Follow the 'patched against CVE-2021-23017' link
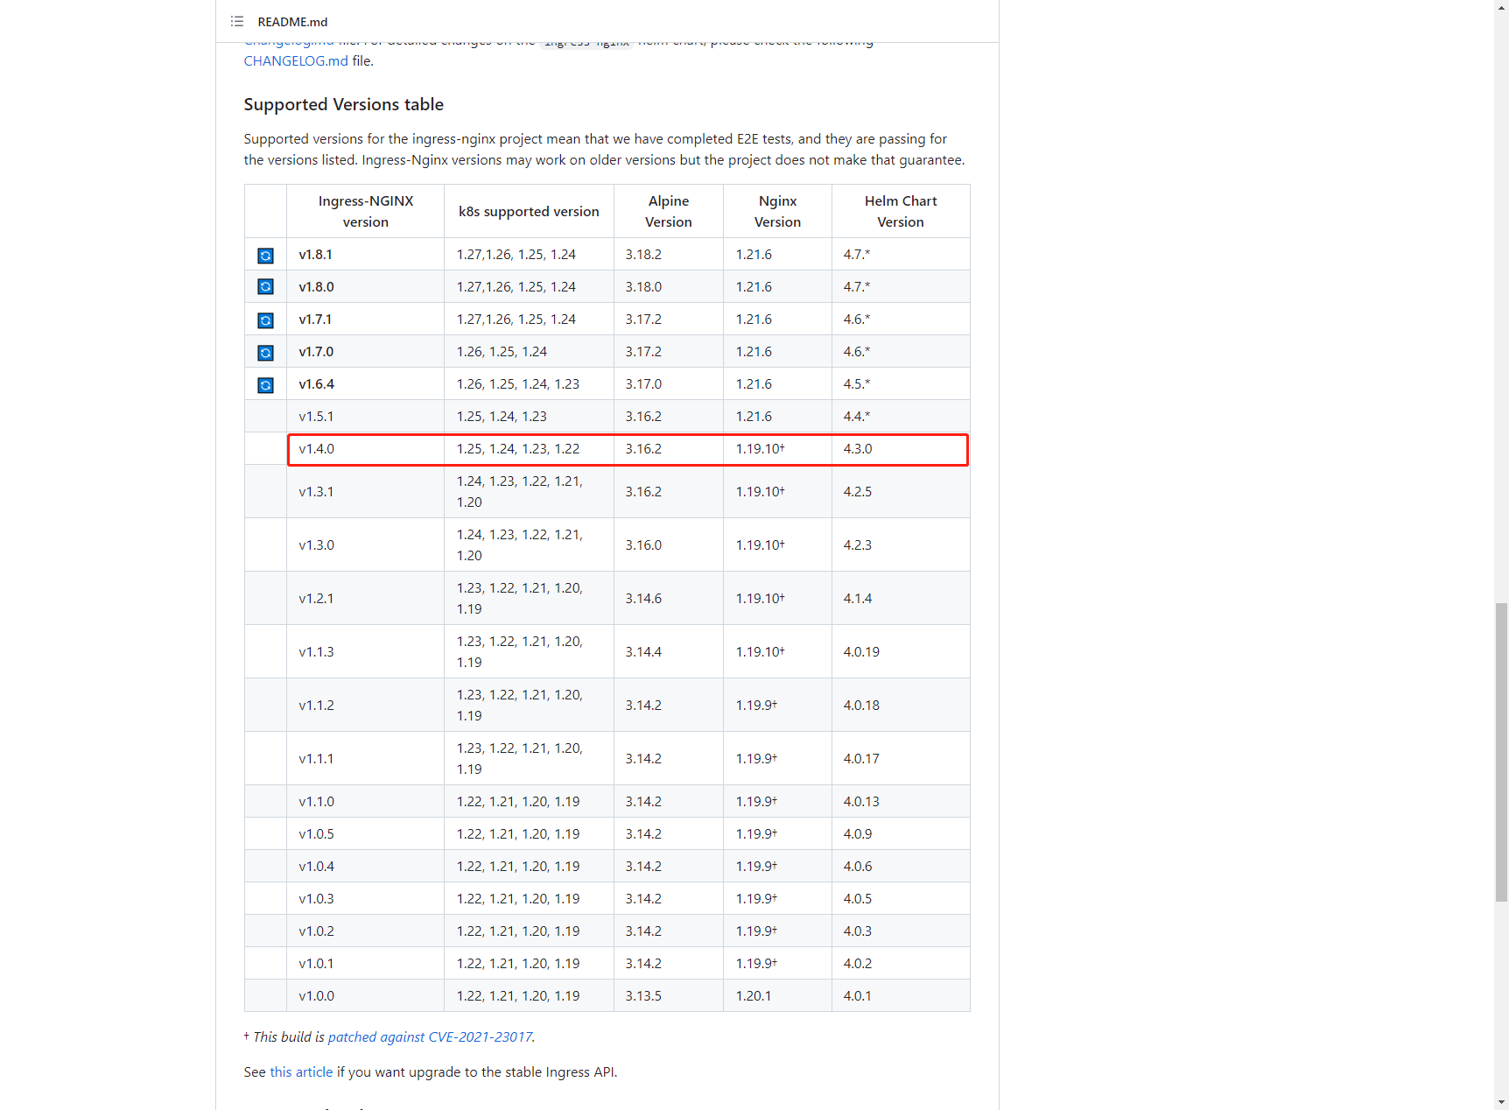Image resolution: width=1509 pixels, height=1110 pixels. click(x=430, y=1036)
